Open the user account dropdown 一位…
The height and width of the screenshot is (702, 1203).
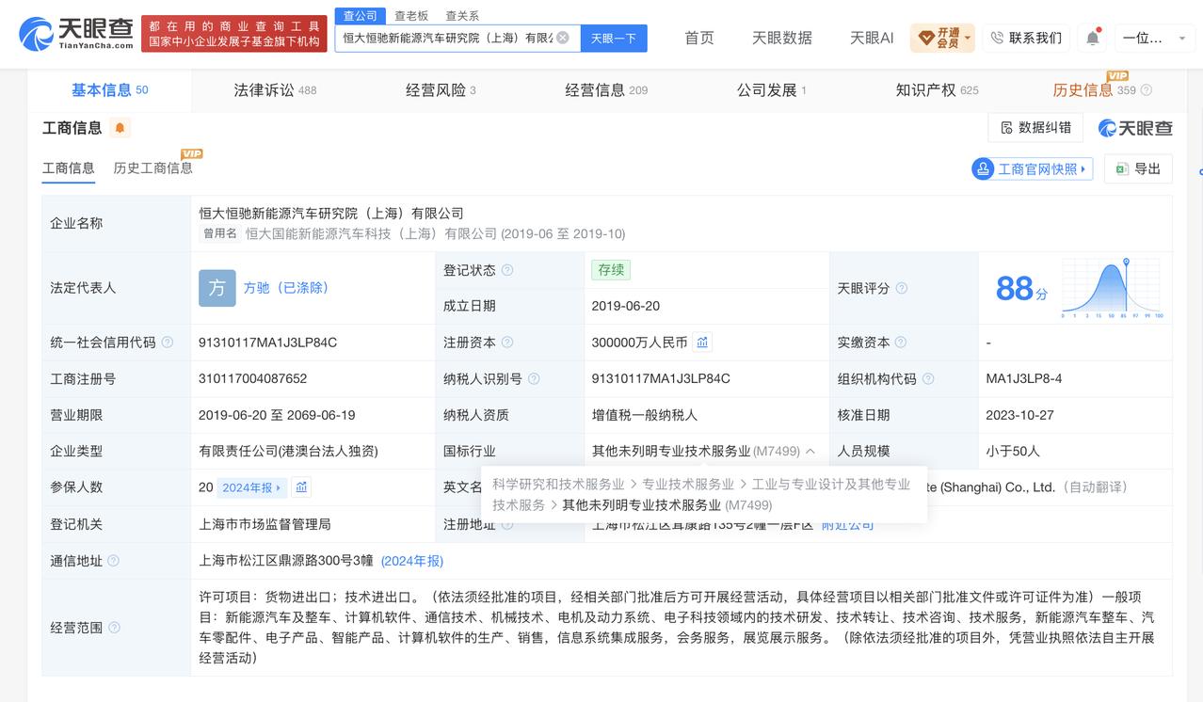[1155, 38]
